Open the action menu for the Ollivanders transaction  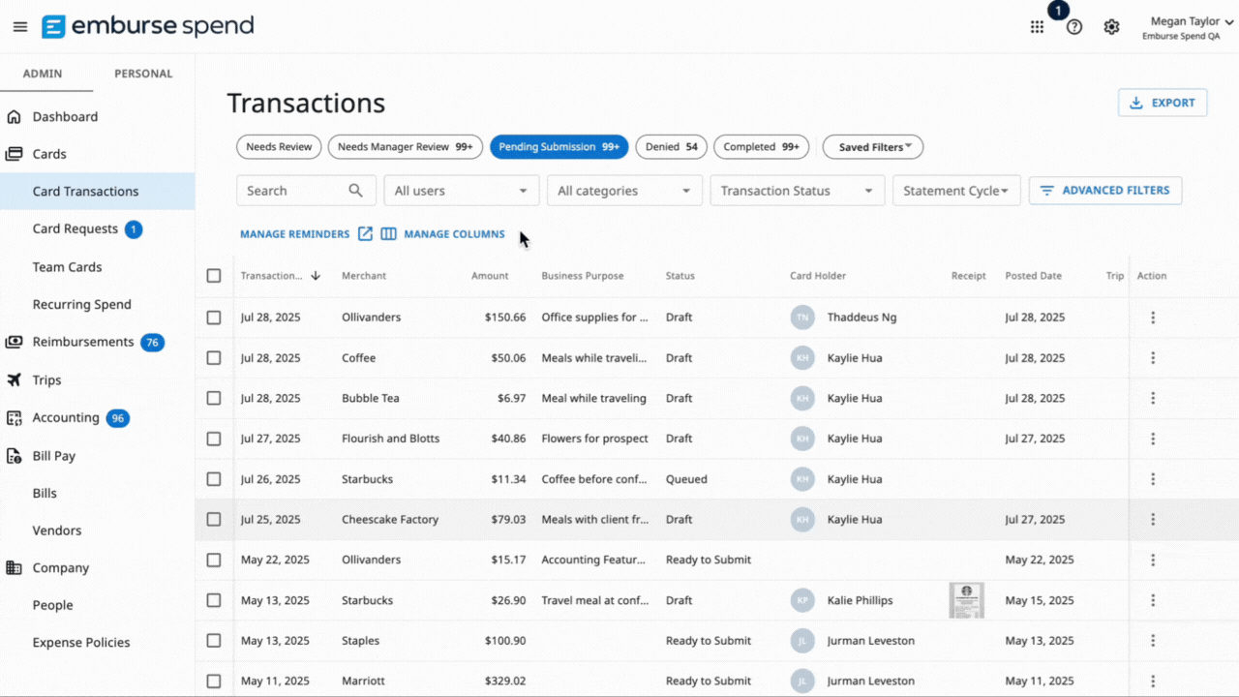[x=1153, y=317]
